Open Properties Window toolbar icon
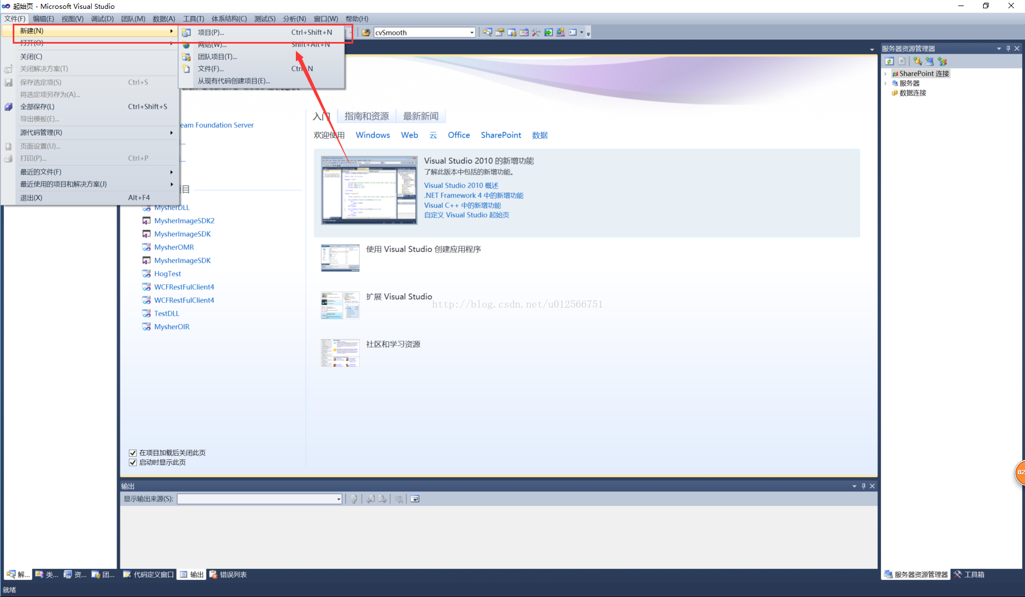1025x597 pixels. 500,33
